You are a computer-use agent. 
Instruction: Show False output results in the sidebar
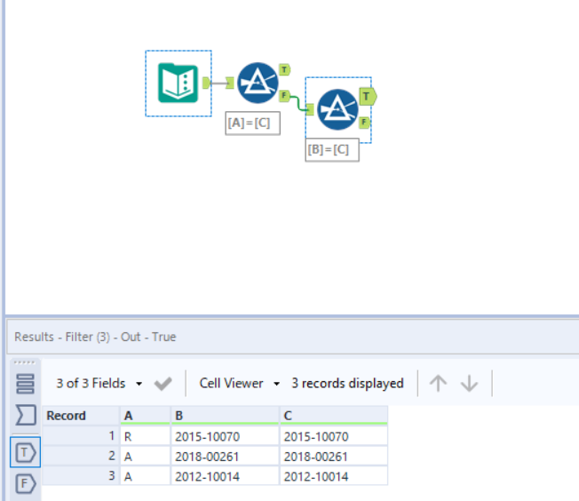[x=25, y=483]
